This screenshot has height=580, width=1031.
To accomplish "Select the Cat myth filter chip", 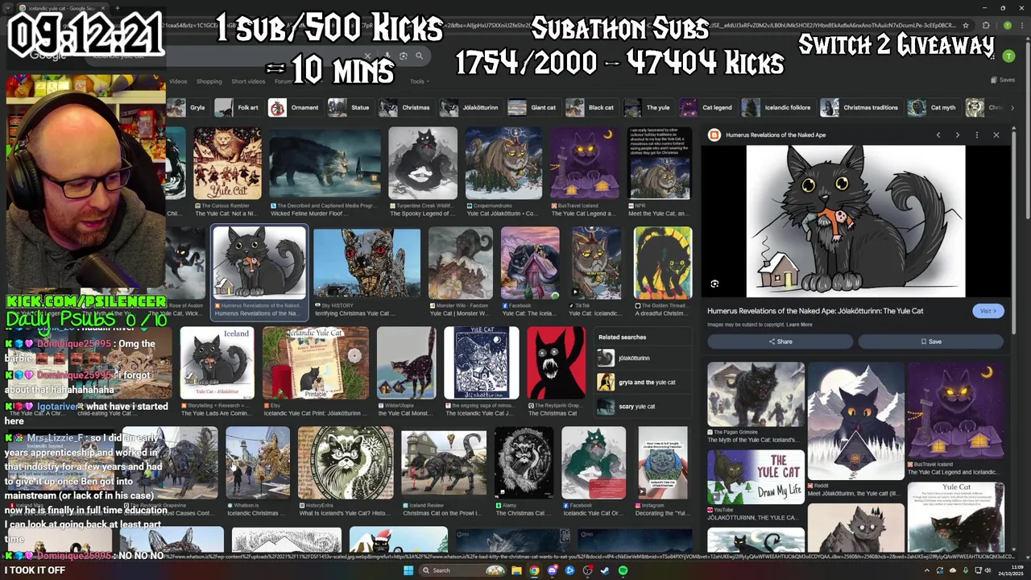I will (x=933, y=107).
